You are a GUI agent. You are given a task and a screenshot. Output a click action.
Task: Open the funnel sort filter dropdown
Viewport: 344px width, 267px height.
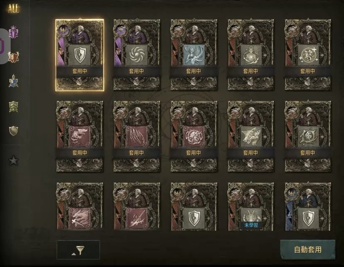tap(78, 250)
